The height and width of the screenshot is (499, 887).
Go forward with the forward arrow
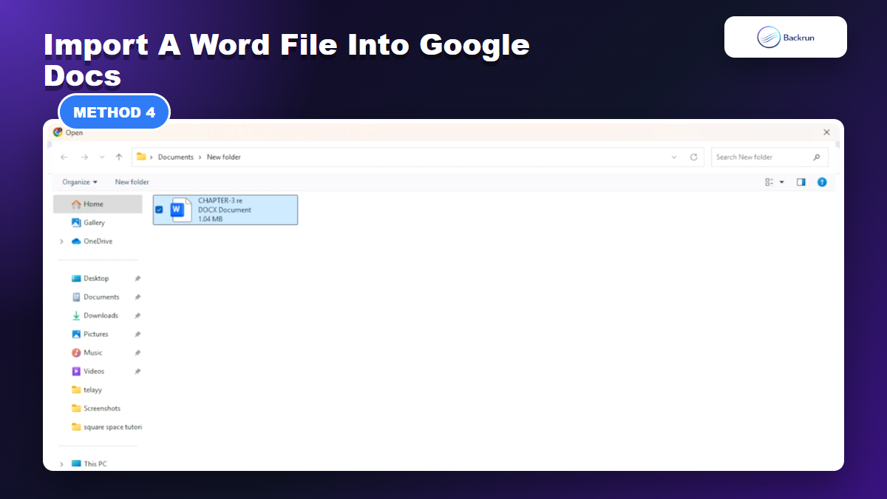click(x=84, y=157)
